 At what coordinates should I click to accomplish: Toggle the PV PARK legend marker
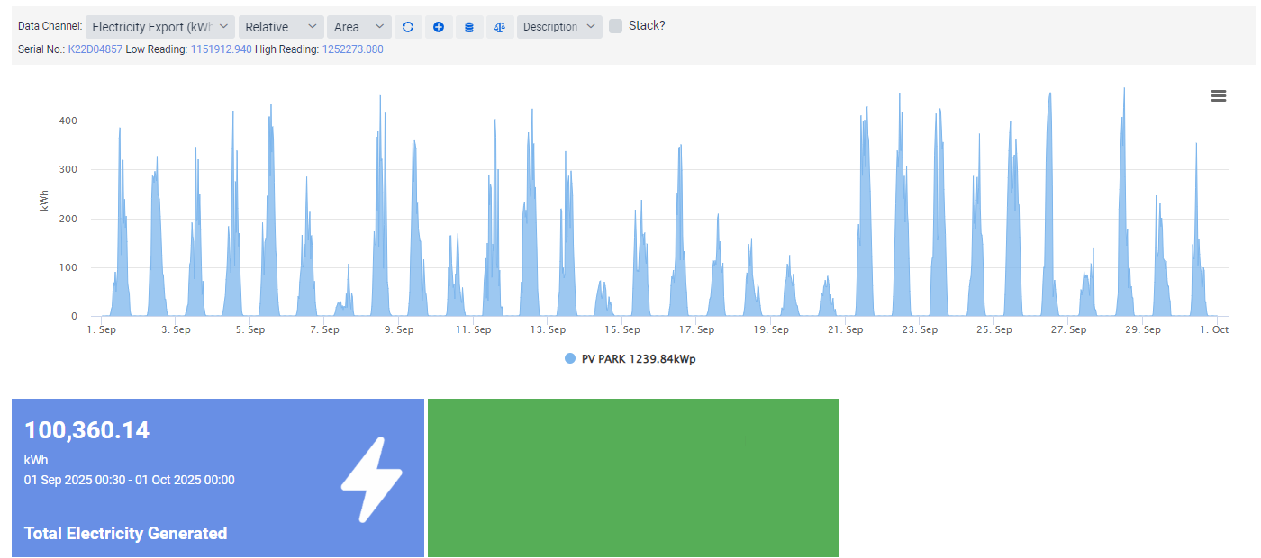tap(570, 359)
